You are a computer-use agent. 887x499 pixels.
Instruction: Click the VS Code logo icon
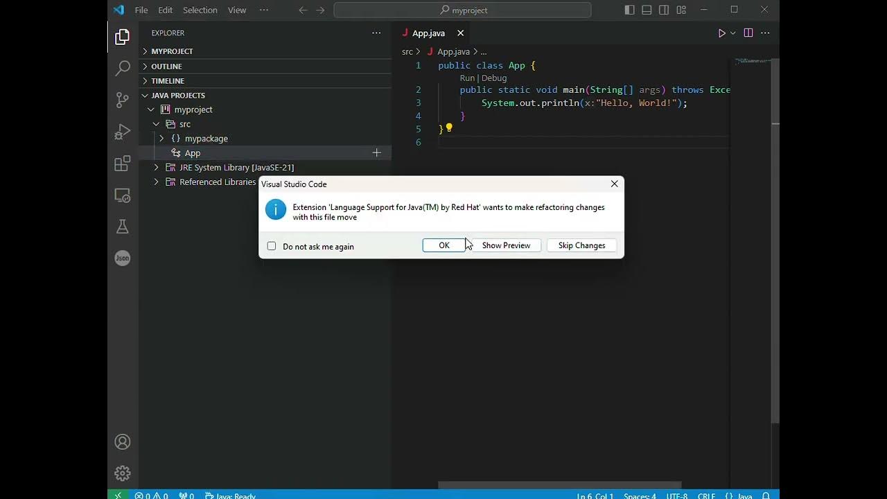click(x=118, y=10)
